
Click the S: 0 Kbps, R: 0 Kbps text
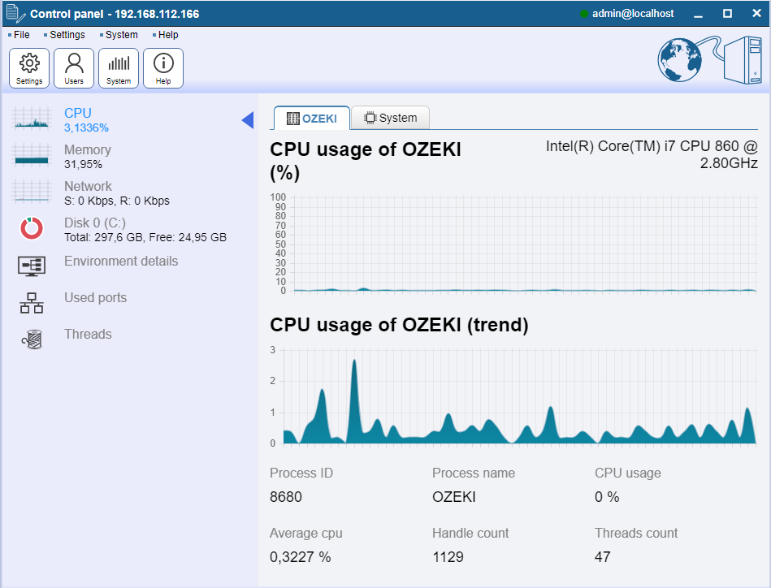pos(117,201)
